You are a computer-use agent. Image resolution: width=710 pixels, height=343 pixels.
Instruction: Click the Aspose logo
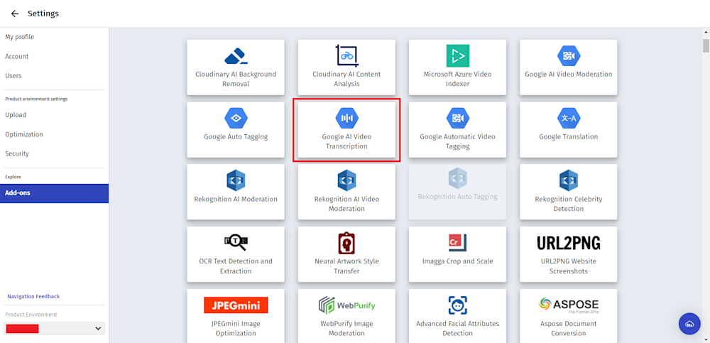tap(569, 305)
